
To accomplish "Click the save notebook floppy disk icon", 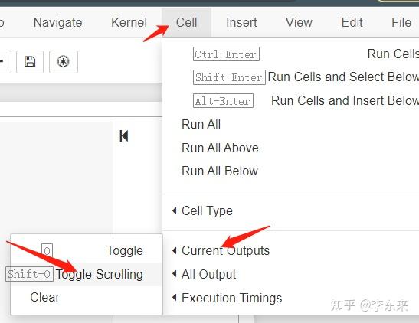I will (x=30, y=62).
